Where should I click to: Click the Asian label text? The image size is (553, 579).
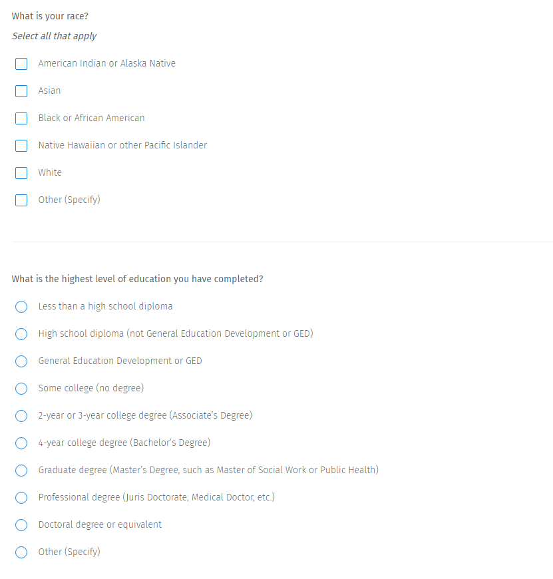(49, 91)
